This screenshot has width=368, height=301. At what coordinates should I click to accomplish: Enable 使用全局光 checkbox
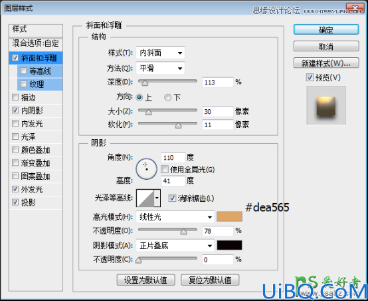165,169
